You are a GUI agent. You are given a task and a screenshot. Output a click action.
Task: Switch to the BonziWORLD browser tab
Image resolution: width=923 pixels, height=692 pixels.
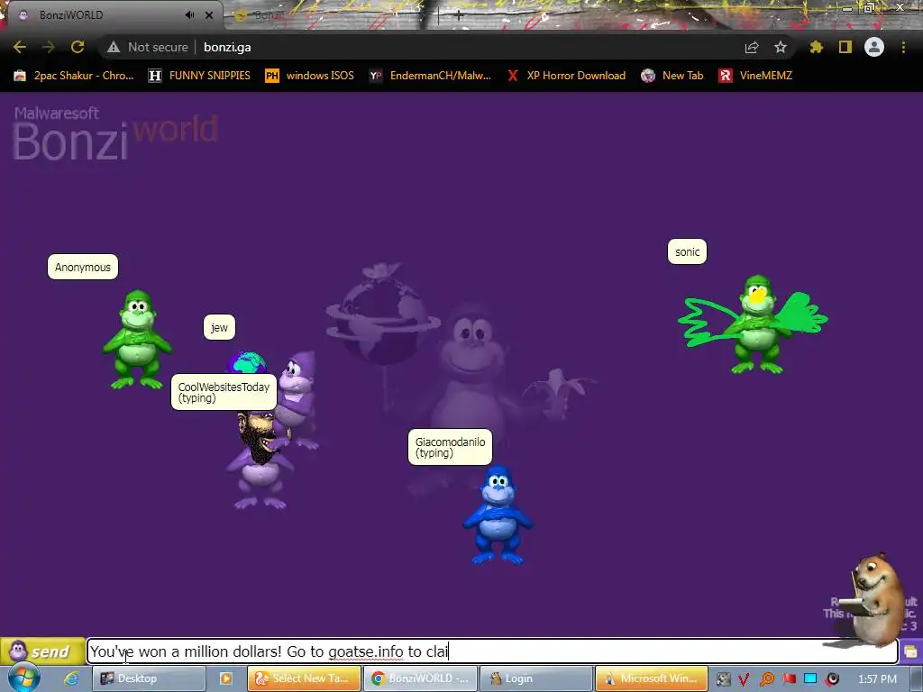click(112, 14)
